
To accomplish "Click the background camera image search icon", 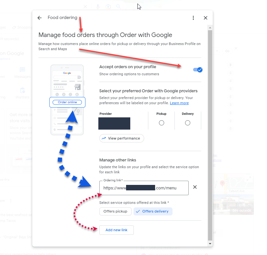I will point(108,7).
